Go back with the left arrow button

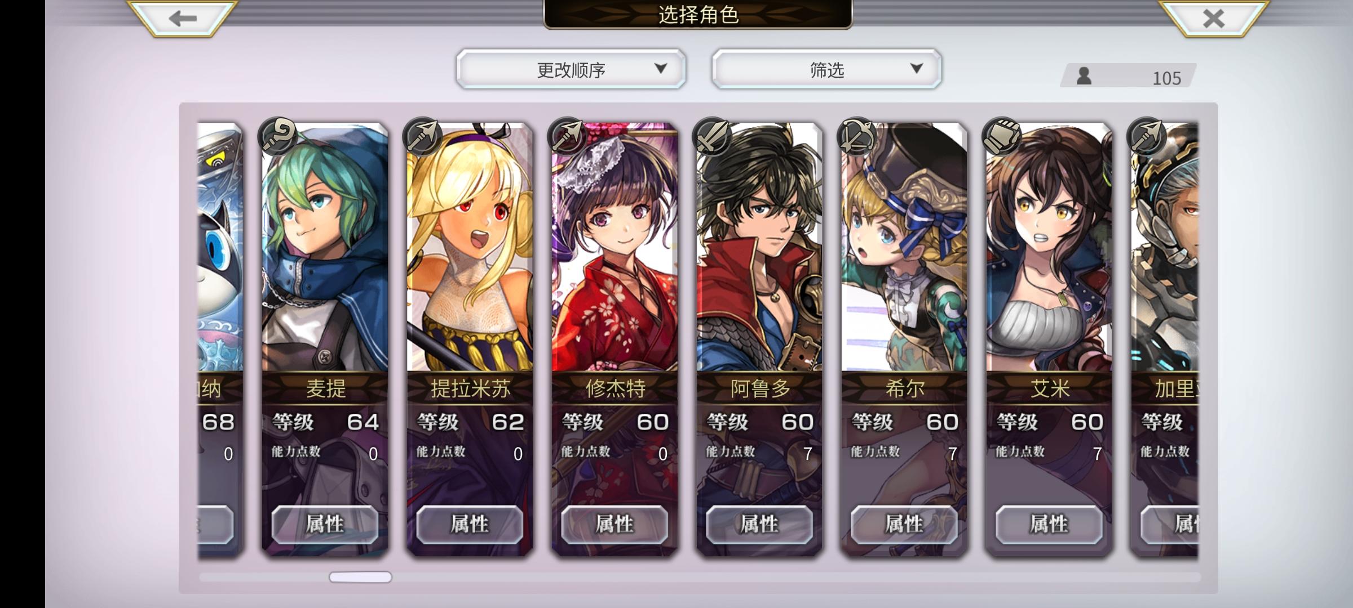coord(183,18)
